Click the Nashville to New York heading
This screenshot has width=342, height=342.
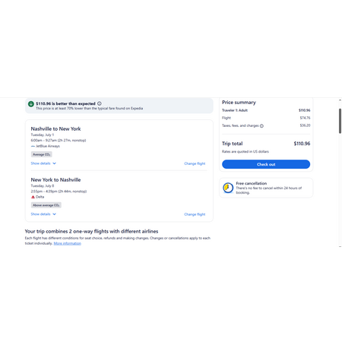55,128
